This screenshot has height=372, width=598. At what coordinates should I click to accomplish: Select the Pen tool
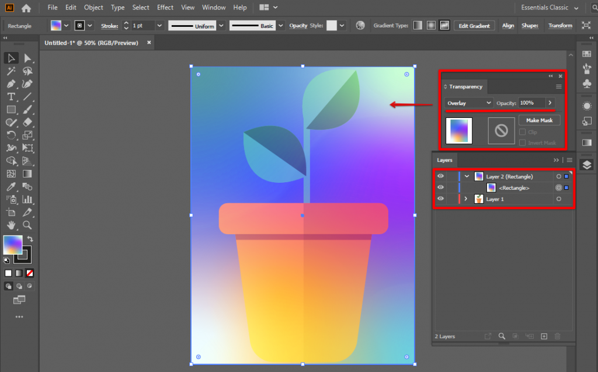pyautogui.click(x=11, y=84)
